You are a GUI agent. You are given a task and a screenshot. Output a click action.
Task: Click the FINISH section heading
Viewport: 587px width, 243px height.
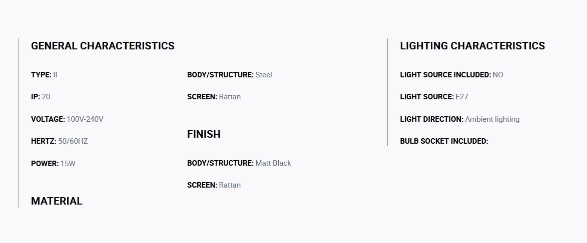(x=204, y=134)
